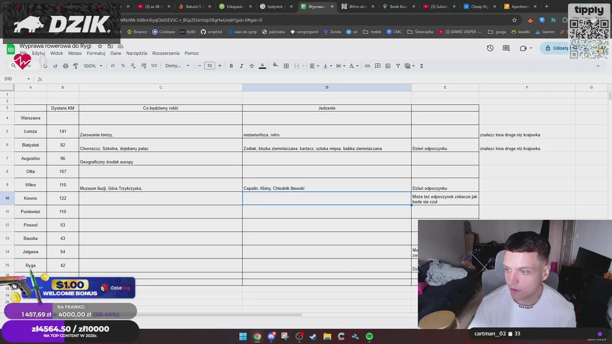Image resolution: width=612 pixels, height=344 pixels.
Task: Toggle italic formatting
Action: [241, 66]
